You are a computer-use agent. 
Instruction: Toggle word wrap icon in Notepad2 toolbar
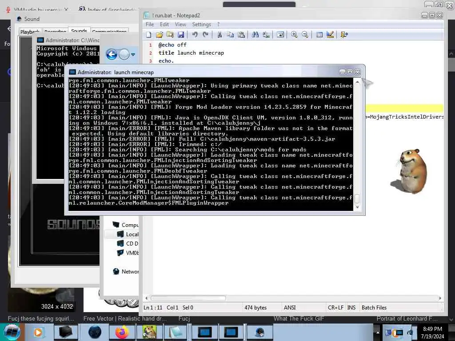(x=280, y=35)
